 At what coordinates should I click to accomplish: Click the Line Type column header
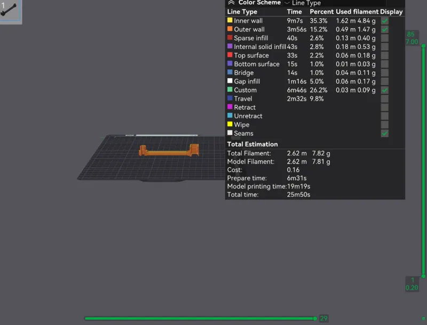(x=242, y=12)
